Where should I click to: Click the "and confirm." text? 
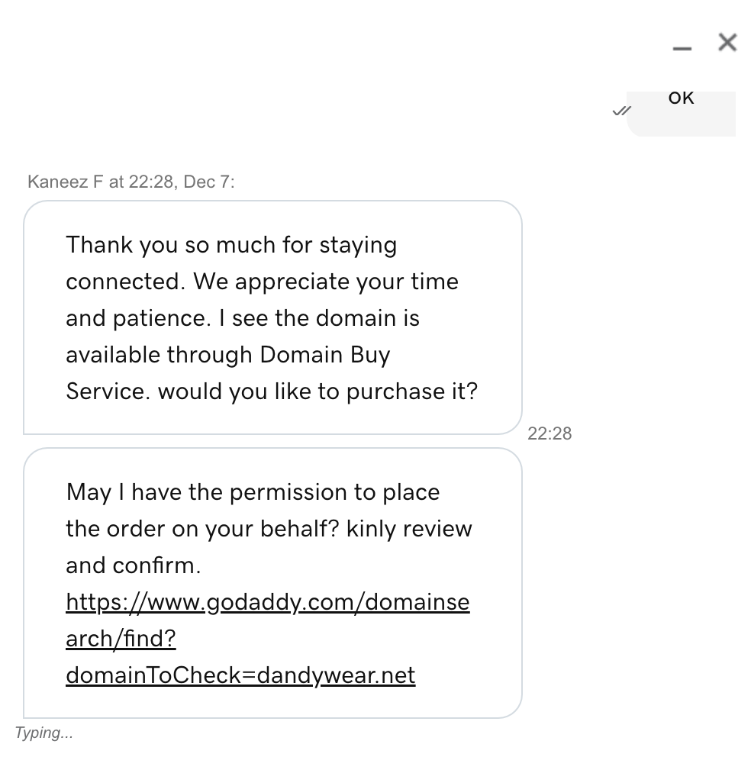pos(134,565)
